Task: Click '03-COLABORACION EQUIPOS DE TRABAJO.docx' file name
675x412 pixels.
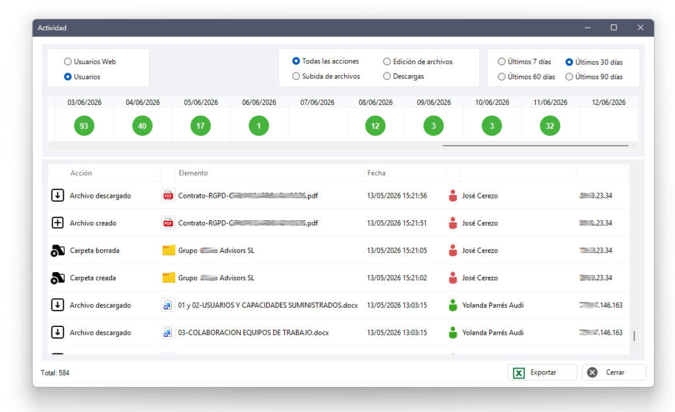Action: (253, 332)
